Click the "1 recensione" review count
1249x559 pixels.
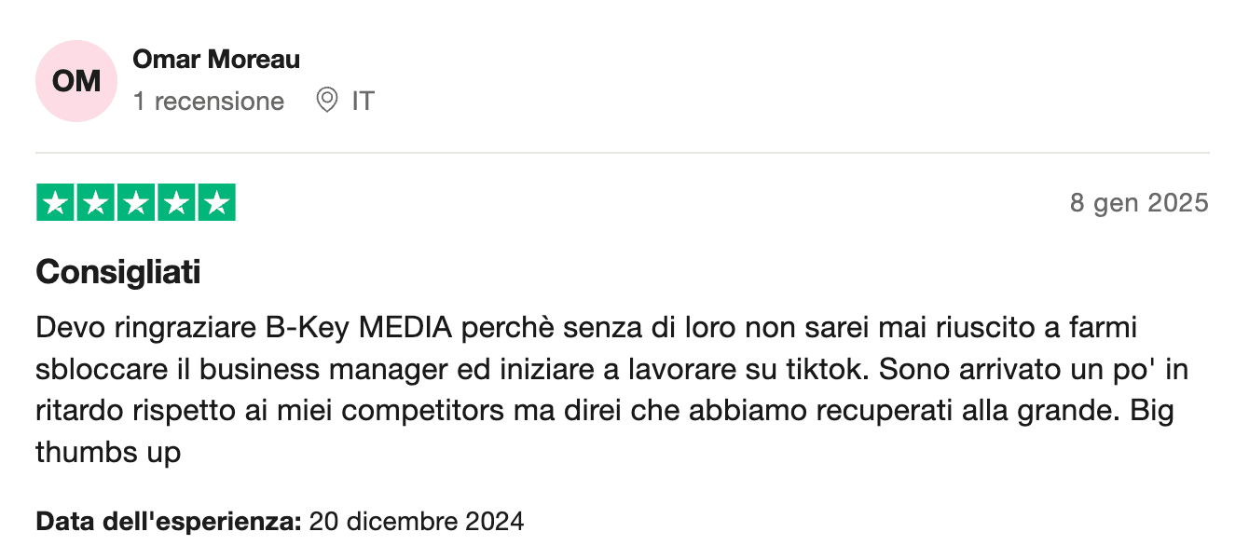click(x=209, y=101)
